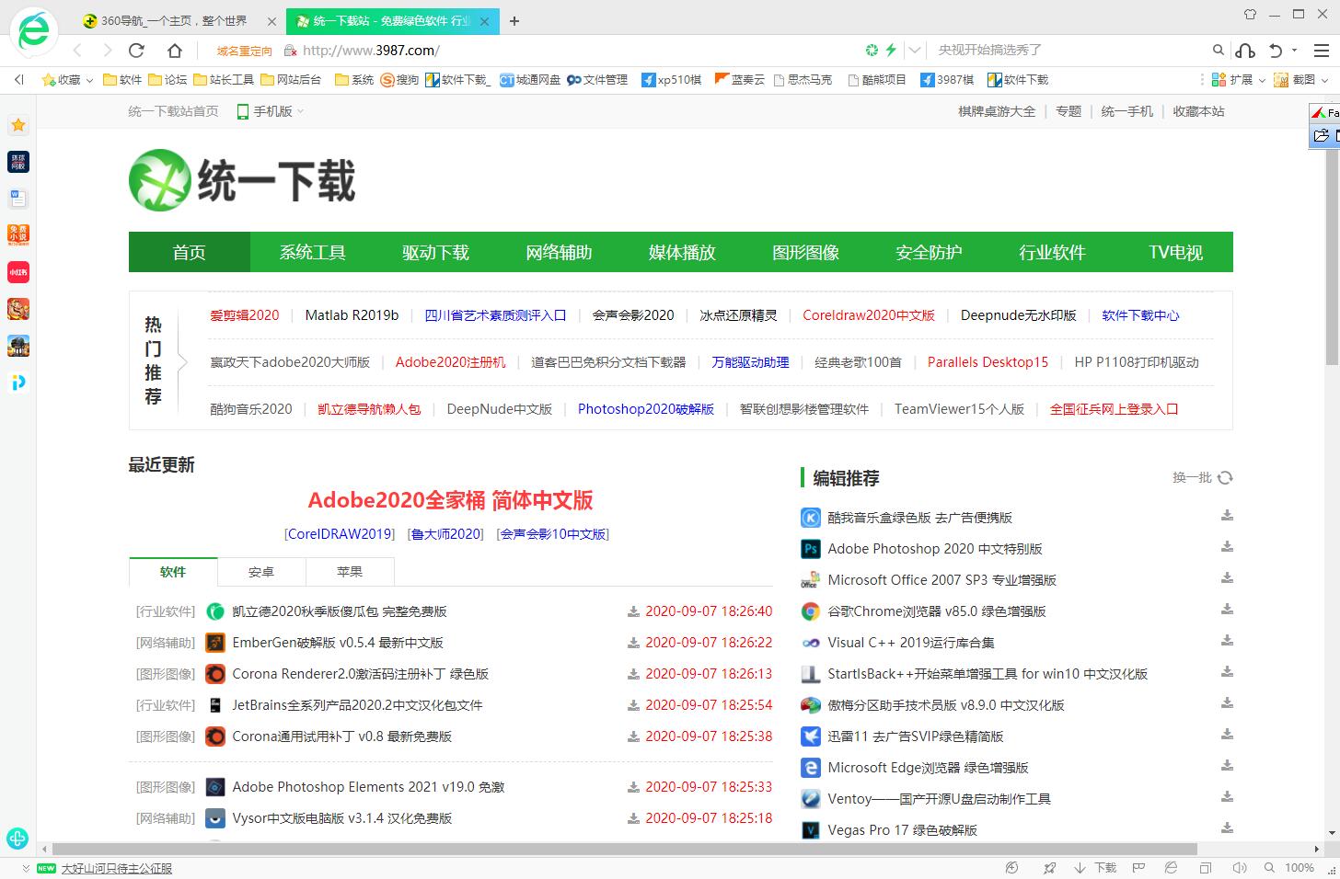Open the browser hamburger main menu

tap(1321, 51)
